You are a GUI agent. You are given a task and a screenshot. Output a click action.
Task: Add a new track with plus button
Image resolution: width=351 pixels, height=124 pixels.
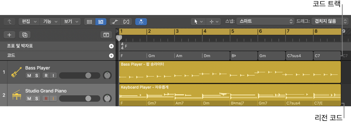9,35
